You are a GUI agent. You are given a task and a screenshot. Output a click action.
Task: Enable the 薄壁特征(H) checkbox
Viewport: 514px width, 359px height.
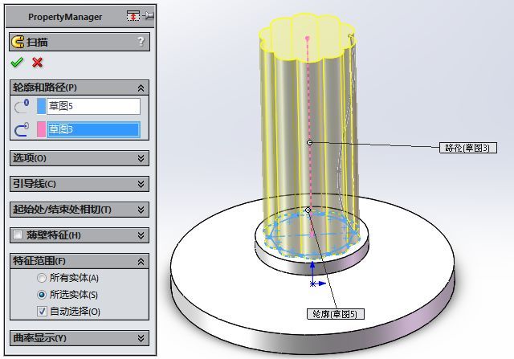tap(18, 235)
